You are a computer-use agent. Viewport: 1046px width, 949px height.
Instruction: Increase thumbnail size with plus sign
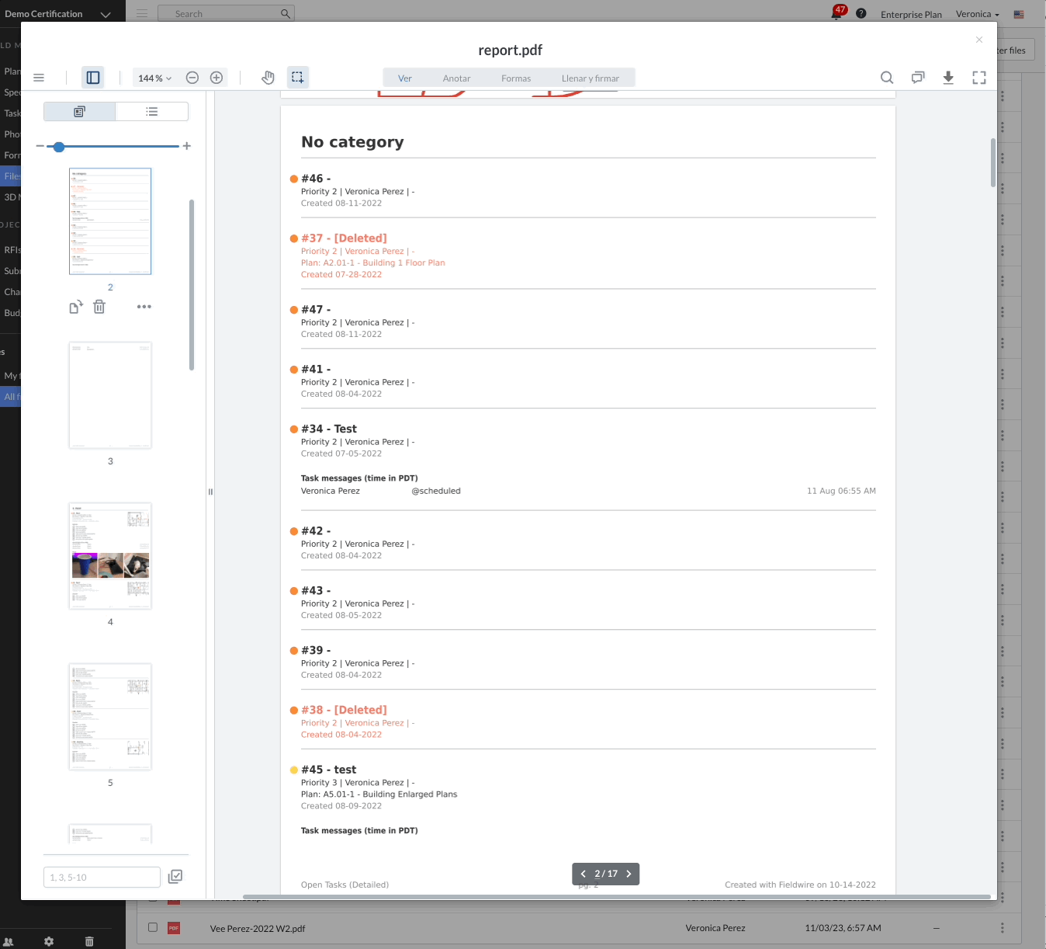coord(187,146)
